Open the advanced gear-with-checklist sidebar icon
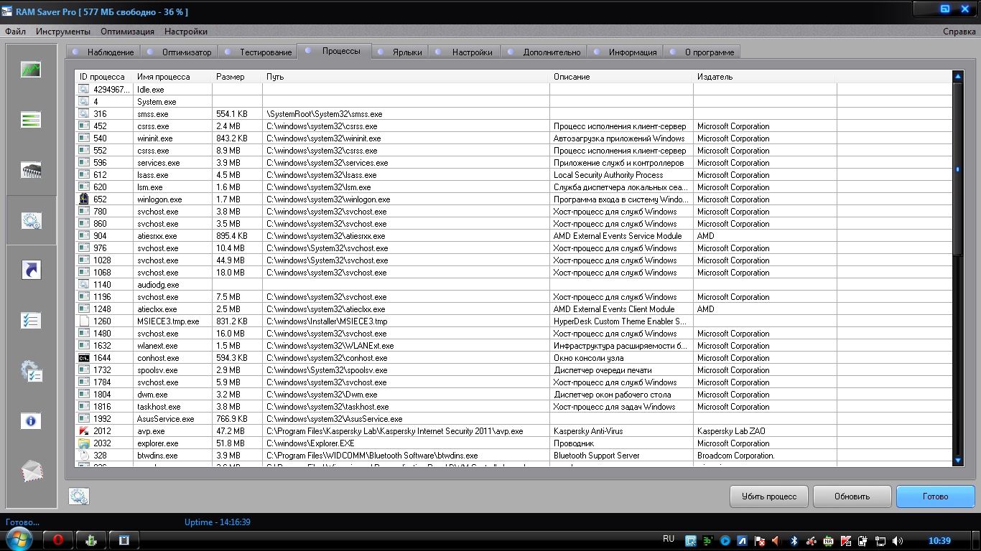The height and width of the screenshot is (551, 981). [x=31, y=371]
